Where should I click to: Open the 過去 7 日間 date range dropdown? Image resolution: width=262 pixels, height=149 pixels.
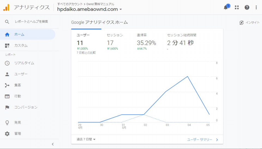(86, 139)
